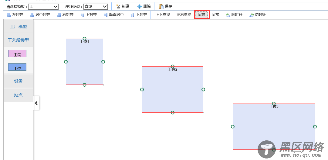This screenshot has height=160, width=328.
Task: Click bottom connection point of 工位1
Action: (x=85, y=85)
